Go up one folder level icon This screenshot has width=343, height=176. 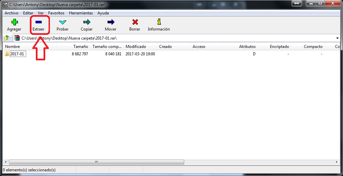coord(7,38)
